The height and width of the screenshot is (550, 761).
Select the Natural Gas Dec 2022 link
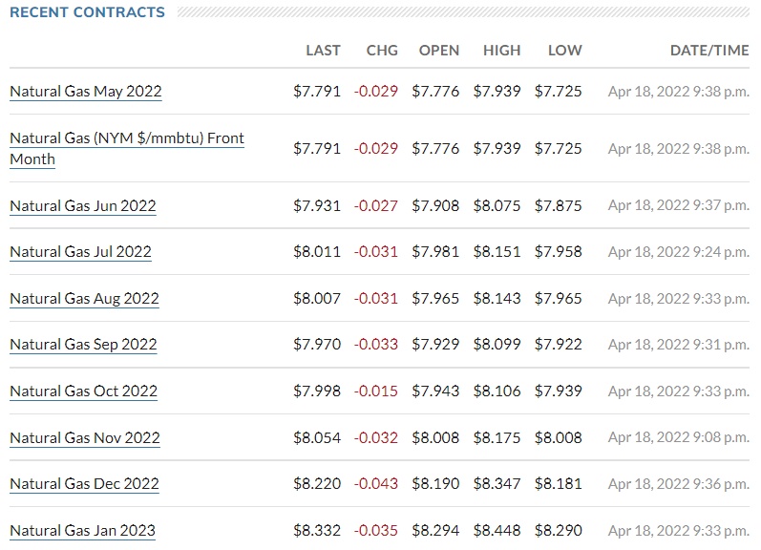pos(84,484)
